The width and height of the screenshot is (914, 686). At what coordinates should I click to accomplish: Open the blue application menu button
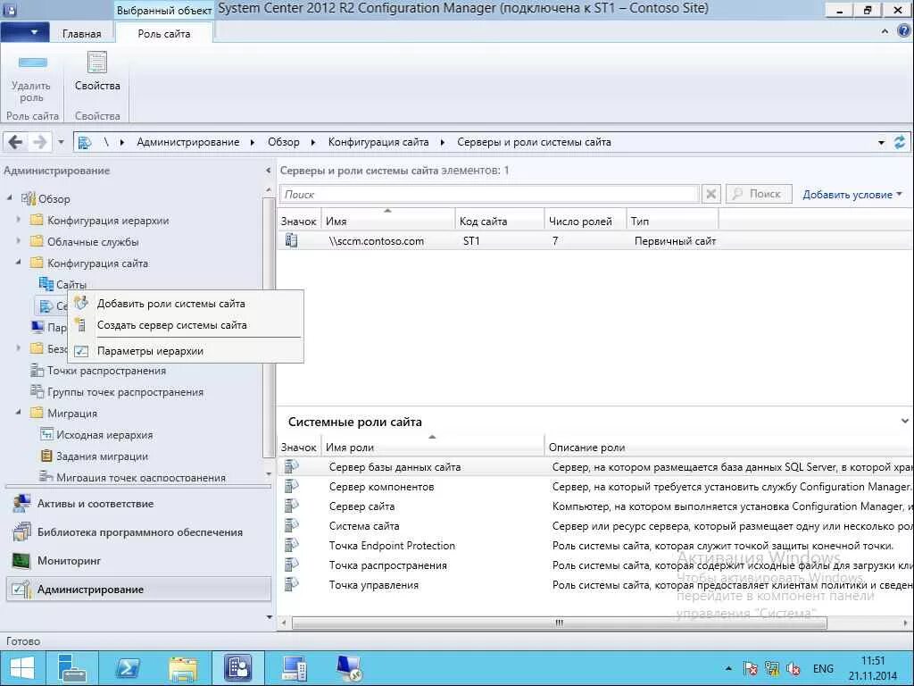point(24,32)
